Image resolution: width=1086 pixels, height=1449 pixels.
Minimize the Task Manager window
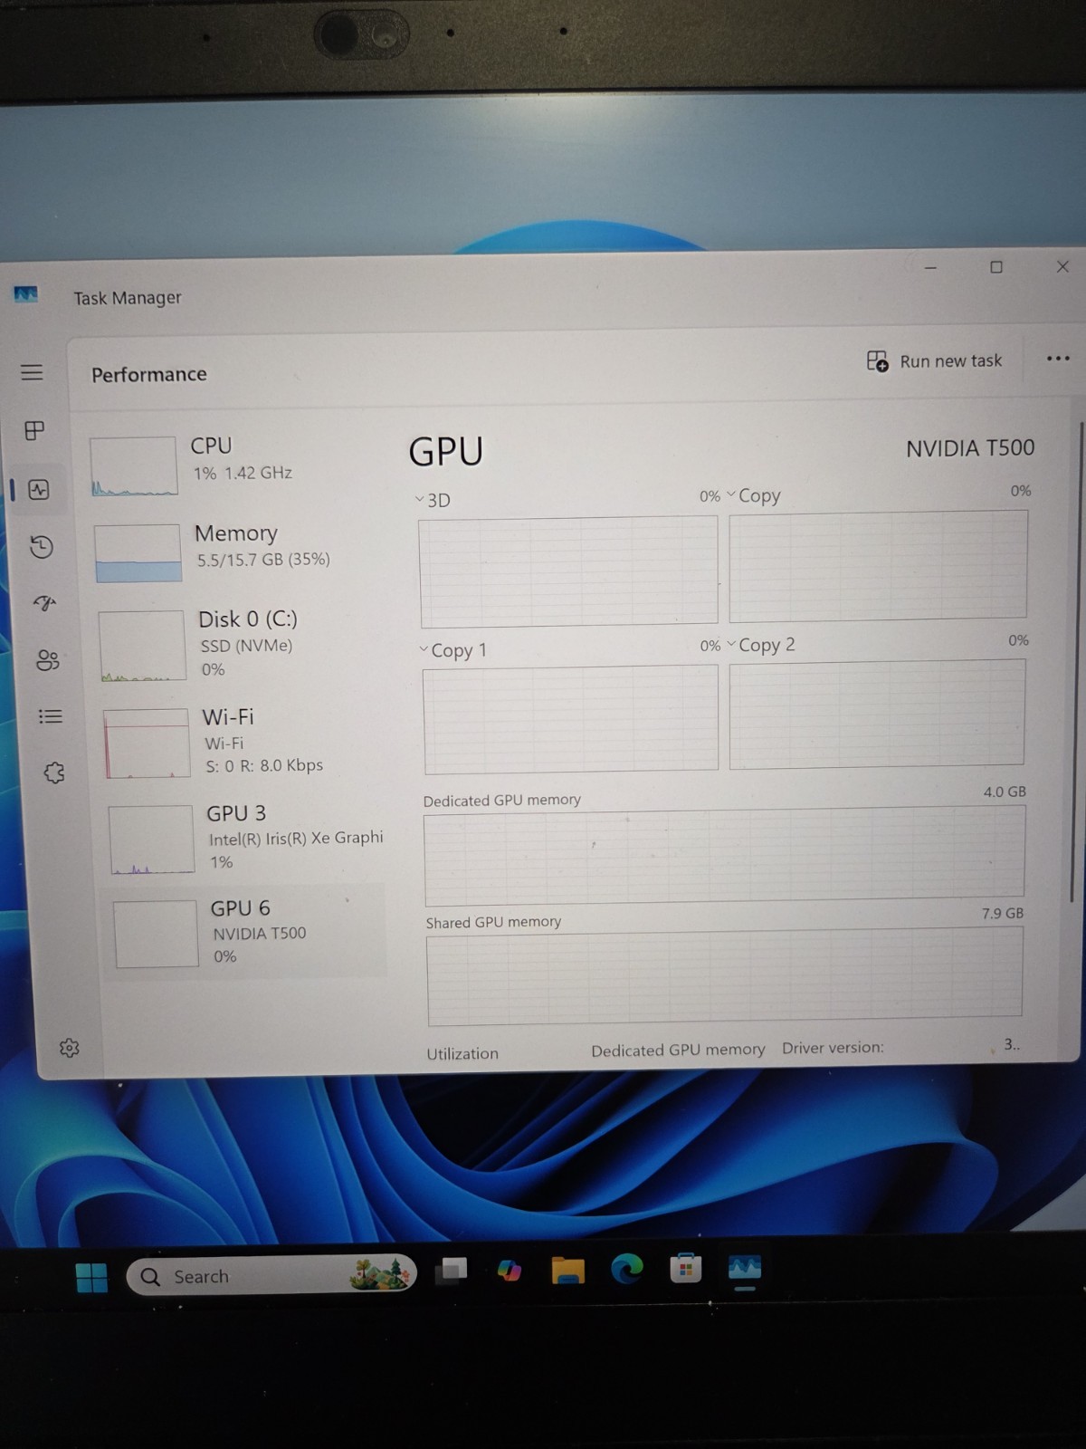pos(930,268)
